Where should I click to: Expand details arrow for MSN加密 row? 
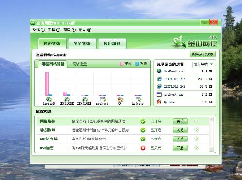pyautogui.click(x=197, y=148)
